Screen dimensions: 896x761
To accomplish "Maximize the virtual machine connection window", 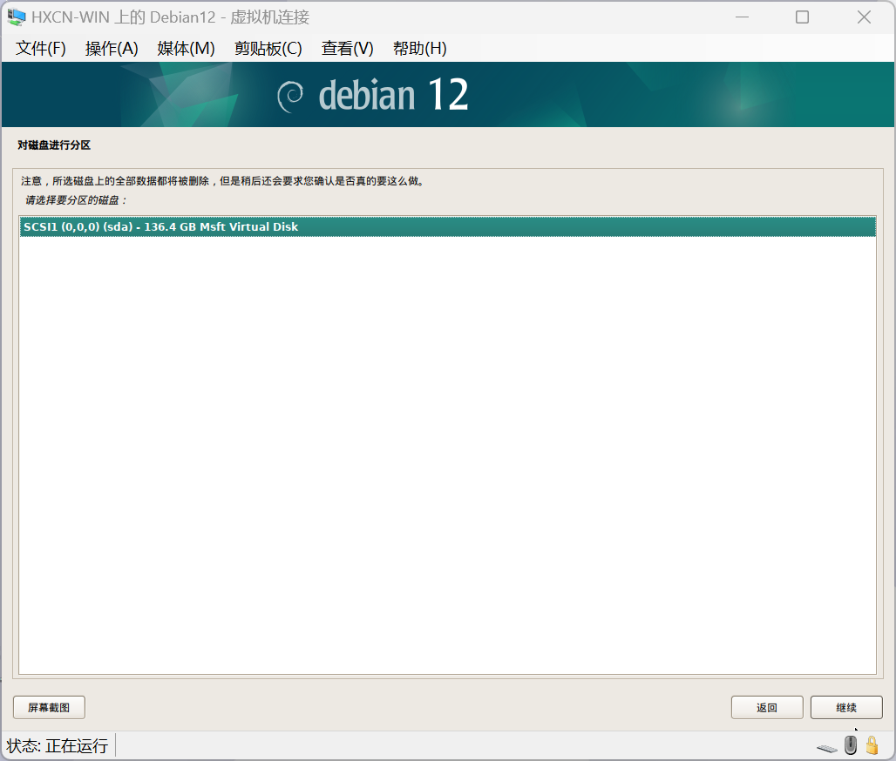I will (802, 17).
